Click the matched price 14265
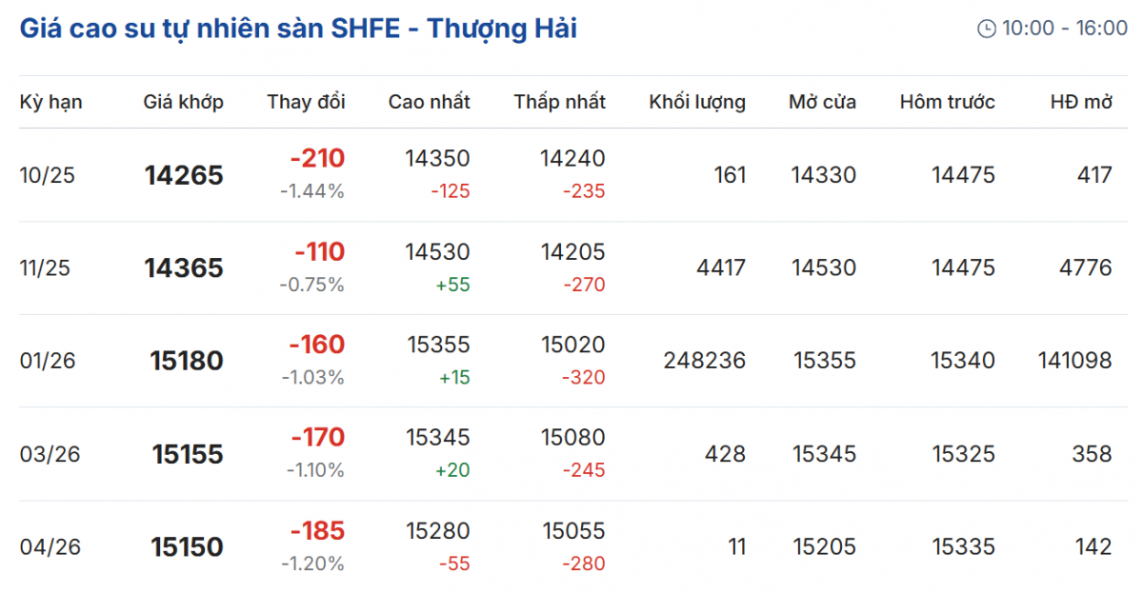 (x=184, y=175)
